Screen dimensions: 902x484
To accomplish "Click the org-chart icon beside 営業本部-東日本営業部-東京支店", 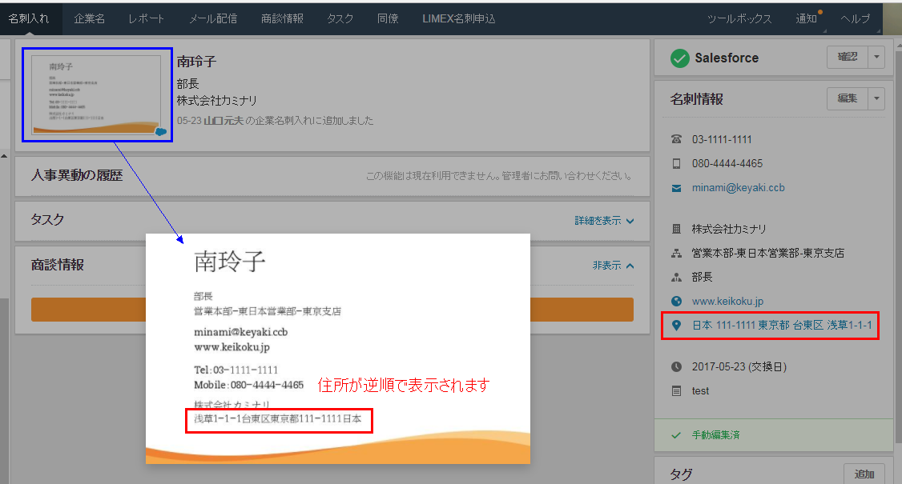I will [x=676, y=253].
